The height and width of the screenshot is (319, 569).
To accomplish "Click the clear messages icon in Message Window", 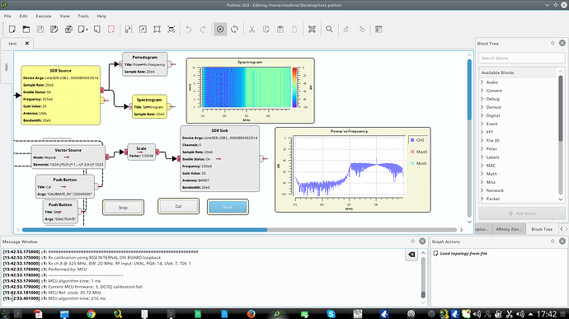I will [411, 255].
